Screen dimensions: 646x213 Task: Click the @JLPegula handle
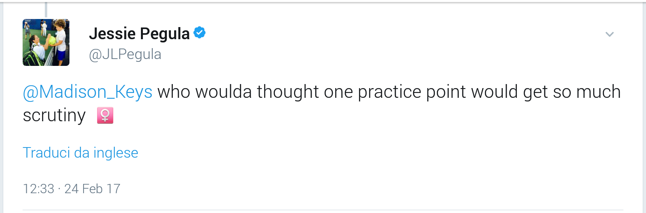(125, 54)
